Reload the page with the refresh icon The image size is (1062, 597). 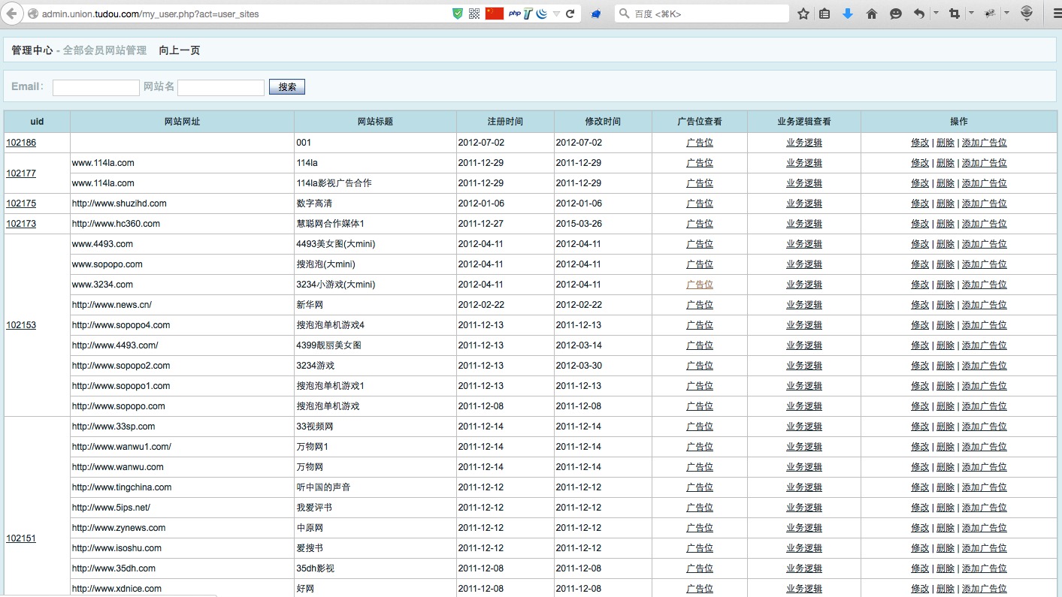pos(570,14)
